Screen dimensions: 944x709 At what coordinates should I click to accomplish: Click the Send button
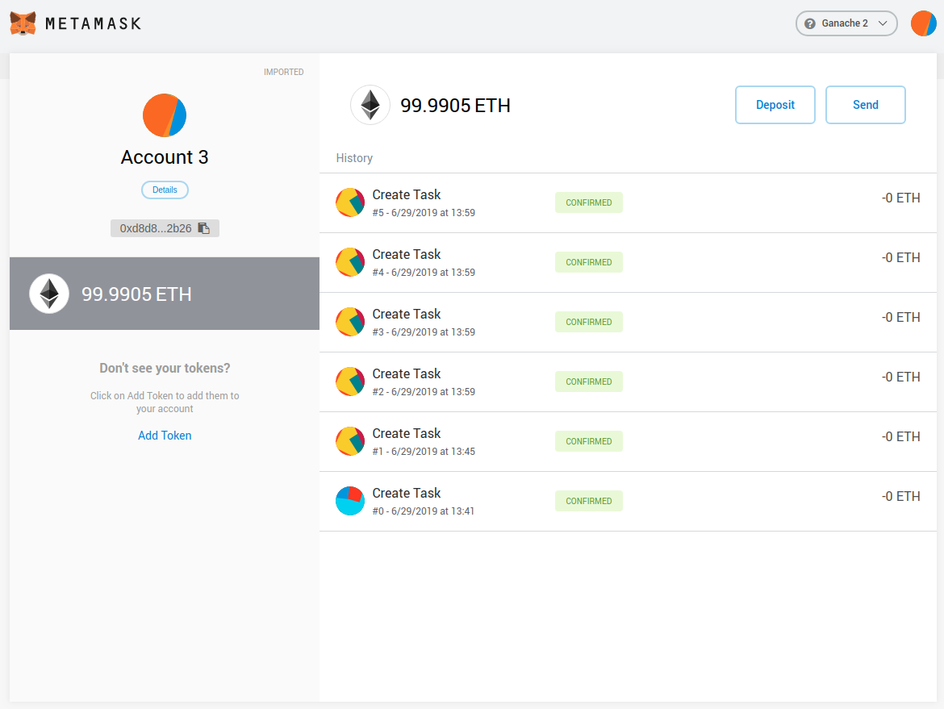[x=865, y=105]
